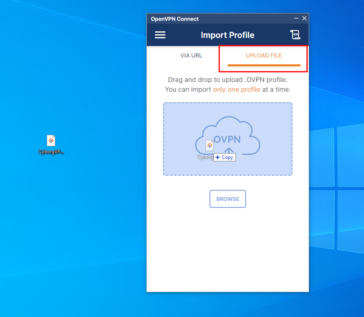Click the BROWSE button

(x=228, y=199)
